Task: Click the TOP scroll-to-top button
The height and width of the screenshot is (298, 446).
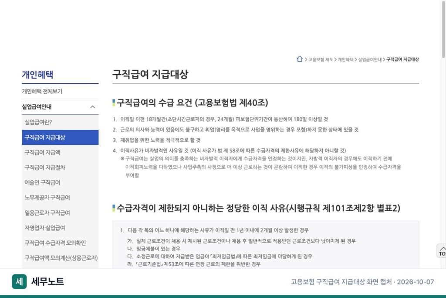Action: point(442,251)
